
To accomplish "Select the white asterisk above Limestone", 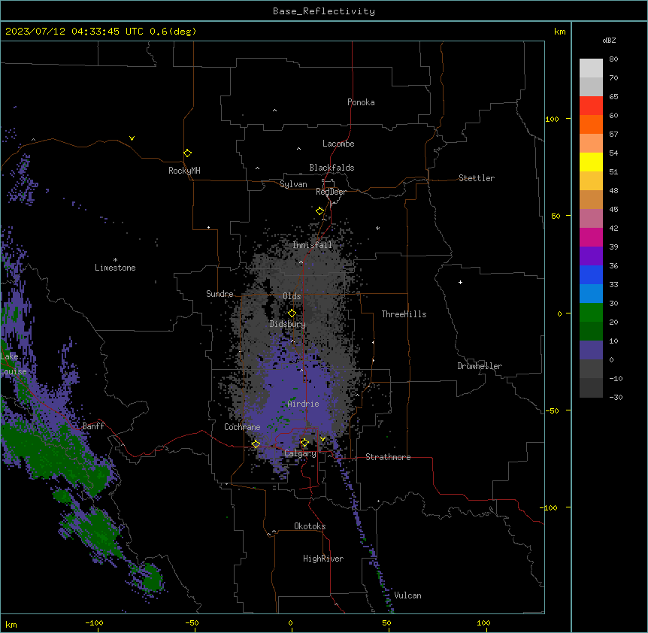I will tap(115, 260).
